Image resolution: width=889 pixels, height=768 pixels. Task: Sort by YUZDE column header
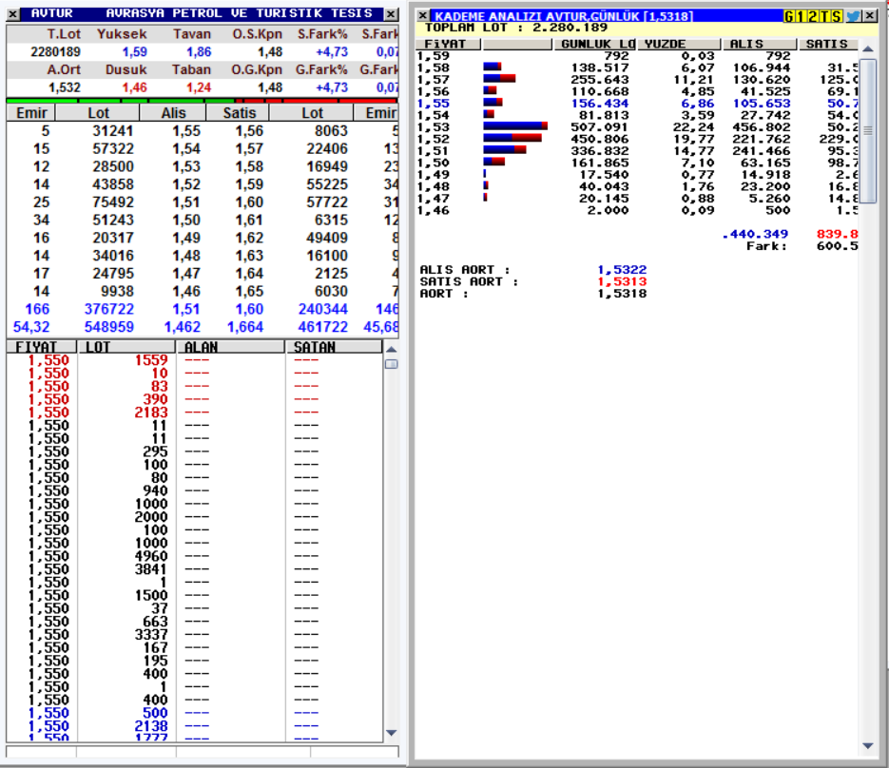(679, 44)
